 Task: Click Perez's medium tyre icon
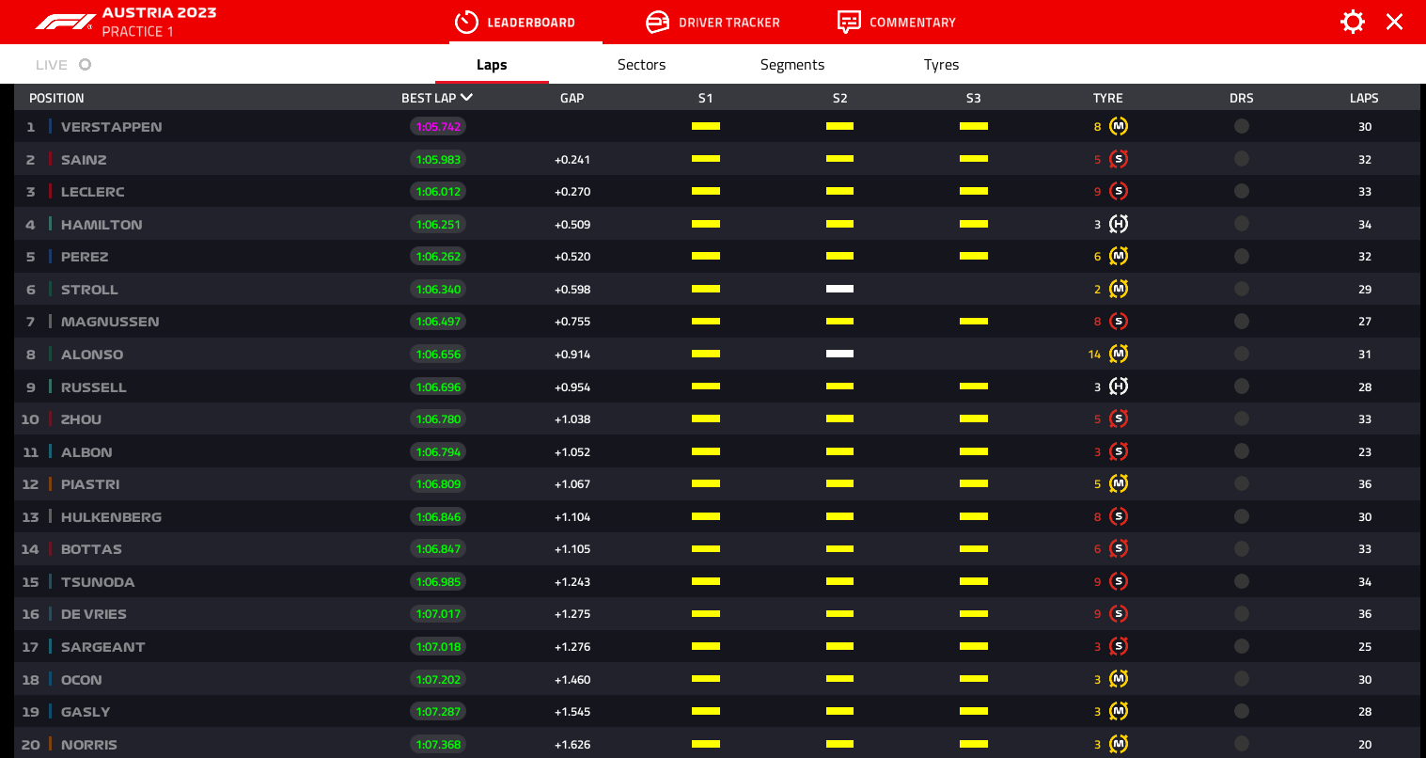(1119, 256)
